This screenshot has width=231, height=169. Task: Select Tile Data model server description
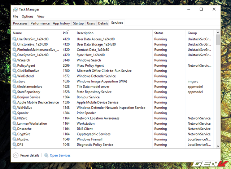[93, 86]
